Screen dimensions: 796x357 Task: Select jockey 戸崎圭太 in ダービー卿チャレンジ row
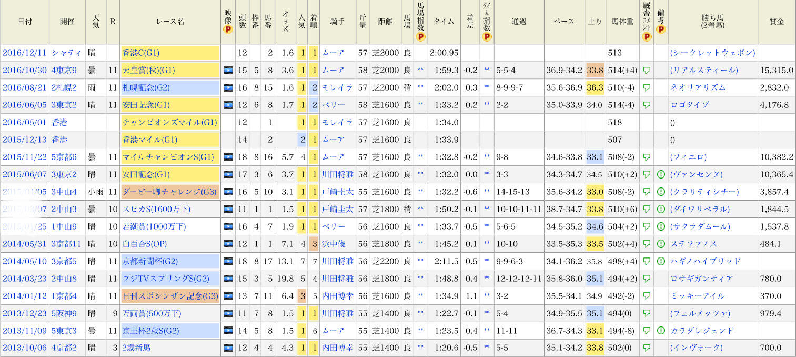(x=337, y=192)
